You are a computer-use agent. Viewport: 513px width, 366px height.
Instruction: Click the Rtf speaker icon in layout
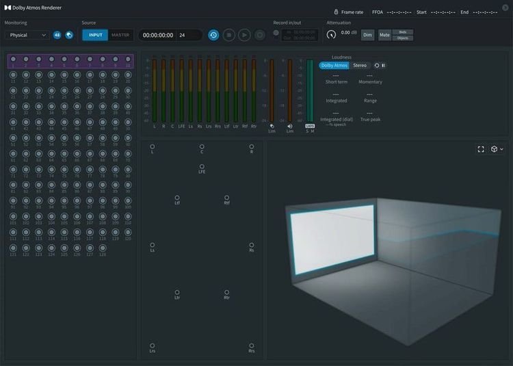coord(226,198)
